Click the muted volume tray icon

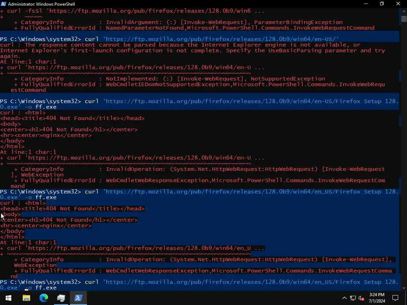361,298
